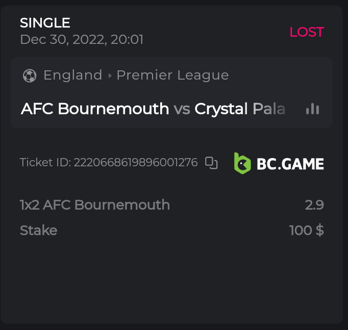Open match statistics bar chart icon
This screenshot has width=348, height=330.
[312, 109]
